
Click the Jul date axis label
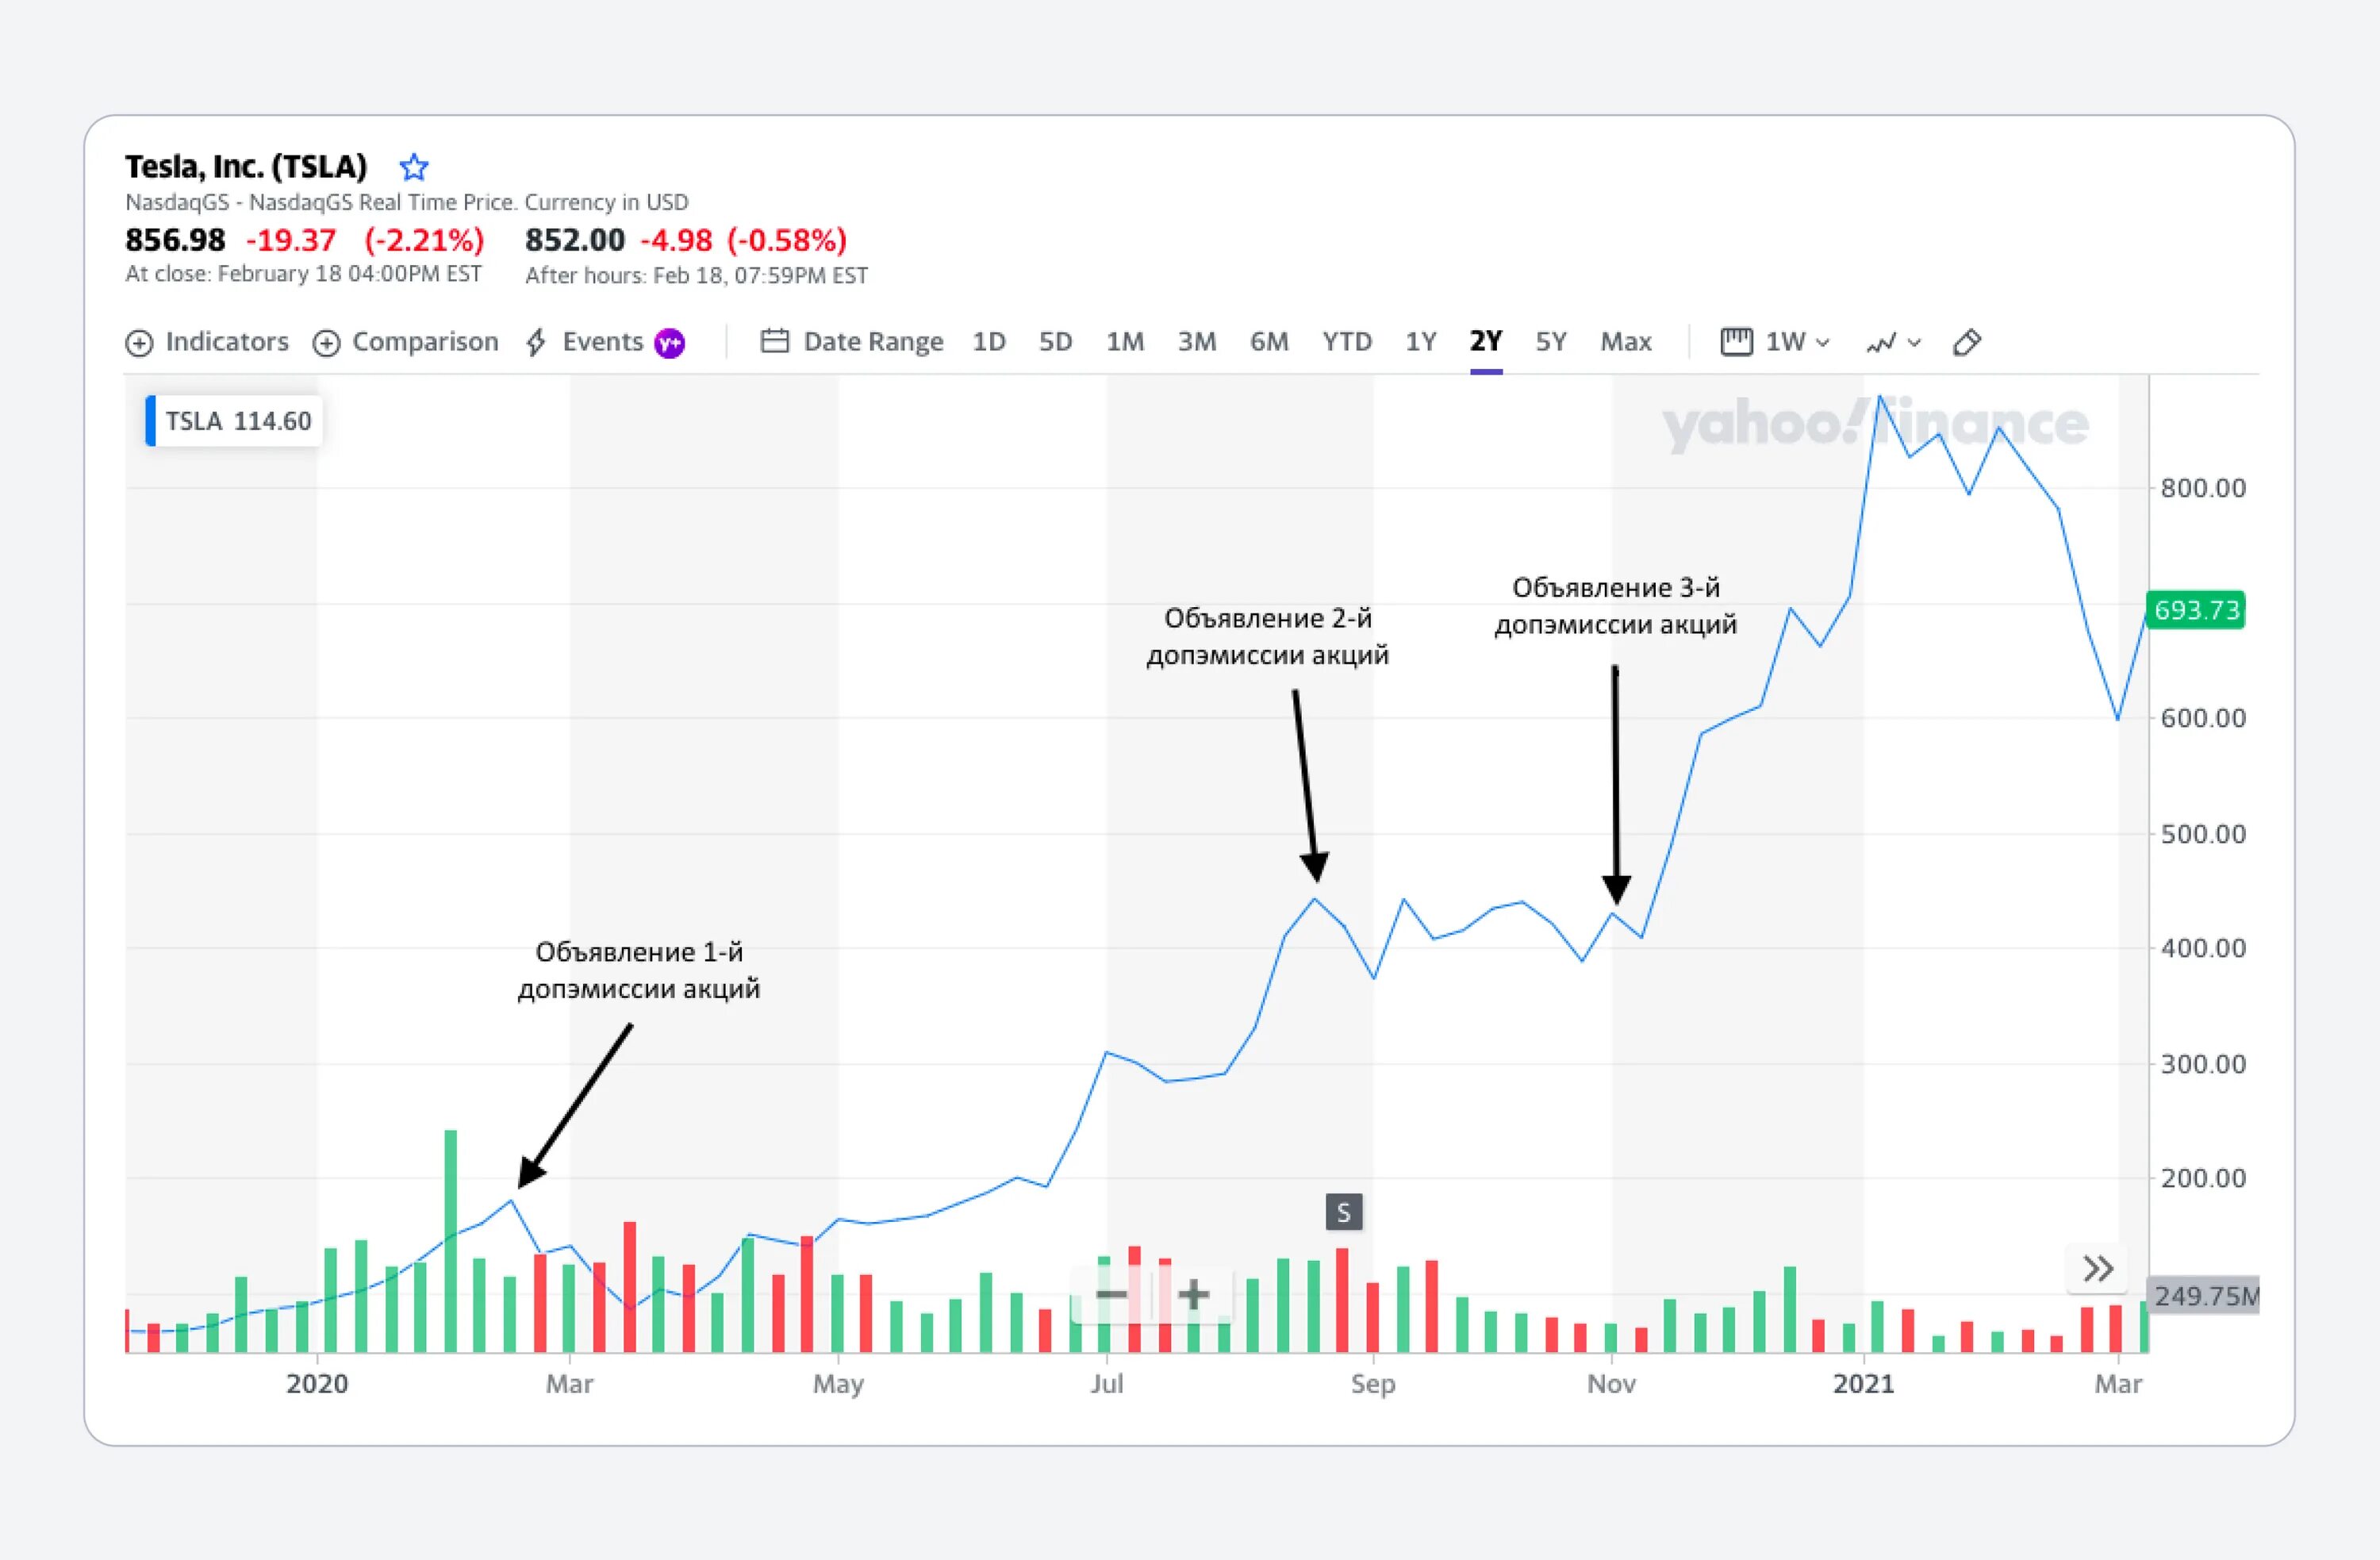point(1106,1384)
